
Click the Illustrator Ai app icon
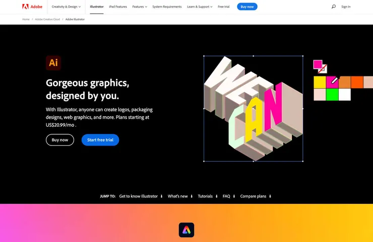point(53,63)
